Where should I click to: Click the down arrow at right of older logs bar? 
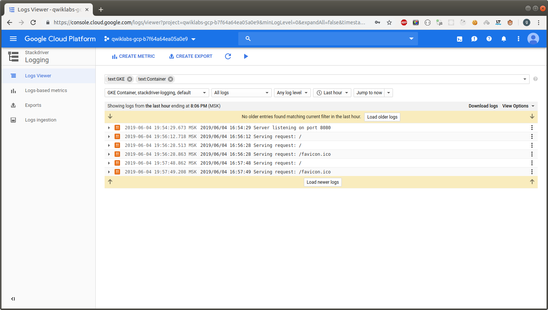click(x=532, y=116)
